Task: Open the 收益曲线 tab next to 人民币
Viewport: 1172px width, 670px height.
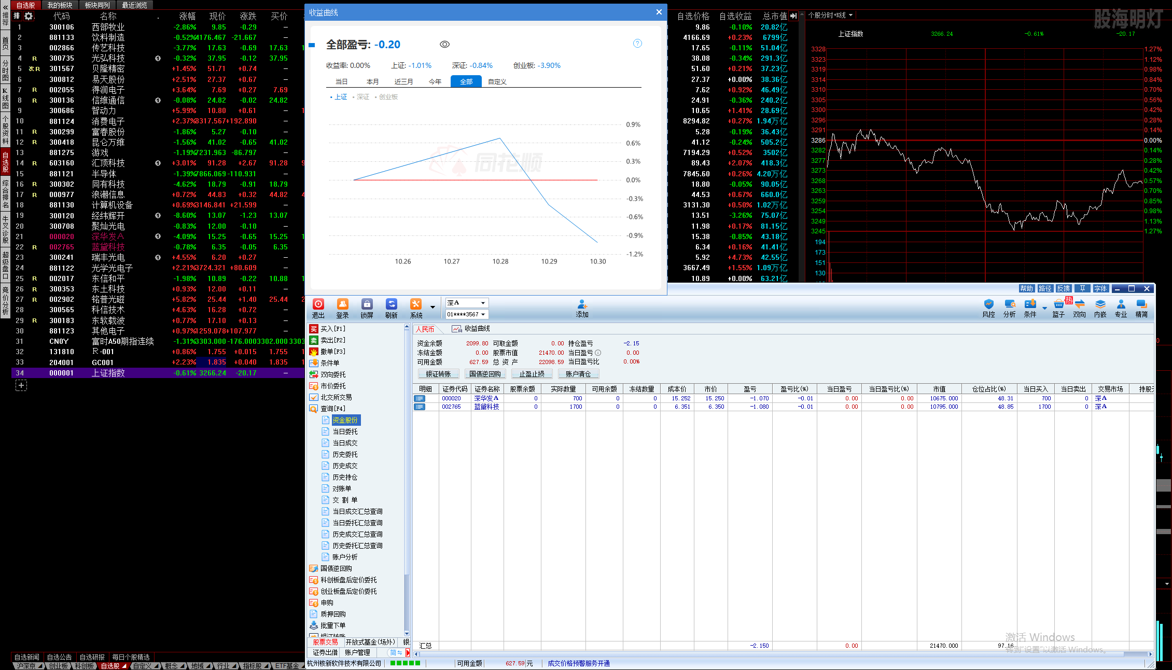Action: coord(471,329)
